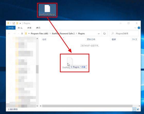This screenshot has width=144, height=114.
Task: Expand hidden path with « chevron
Action: [x=29, y=34]
